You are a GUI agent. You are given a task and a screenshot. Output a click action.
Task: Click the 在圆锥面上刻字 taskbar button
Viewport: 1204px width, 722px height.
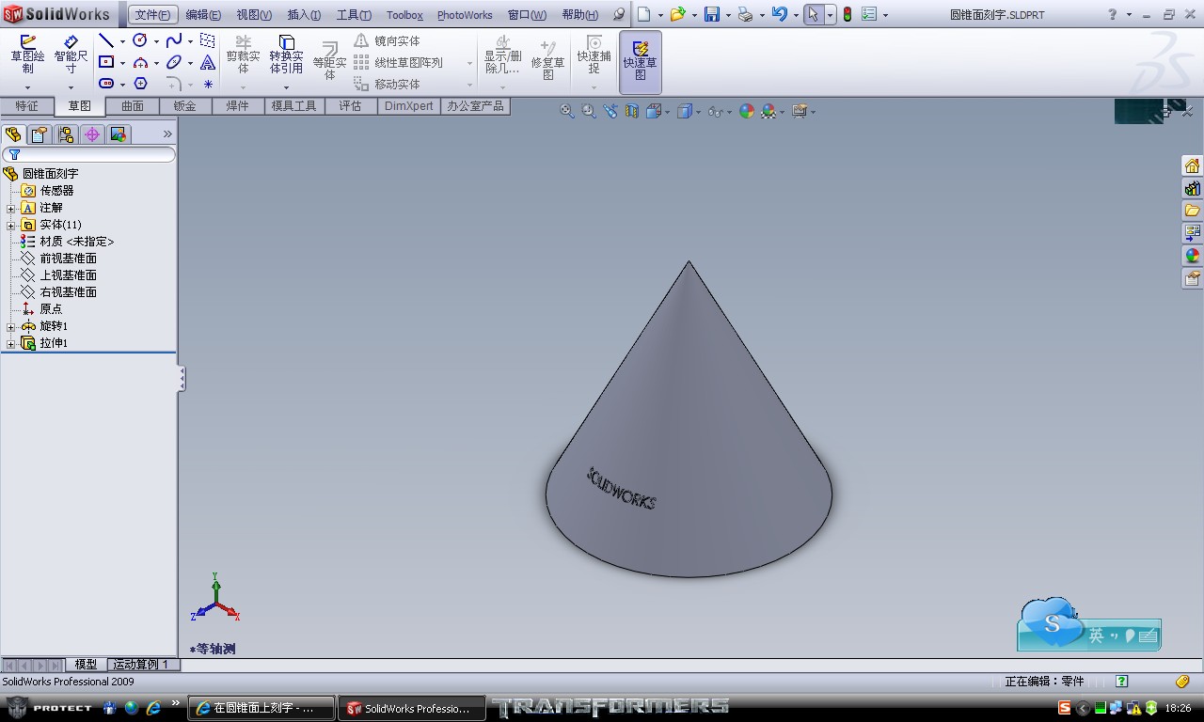point(261,708)
